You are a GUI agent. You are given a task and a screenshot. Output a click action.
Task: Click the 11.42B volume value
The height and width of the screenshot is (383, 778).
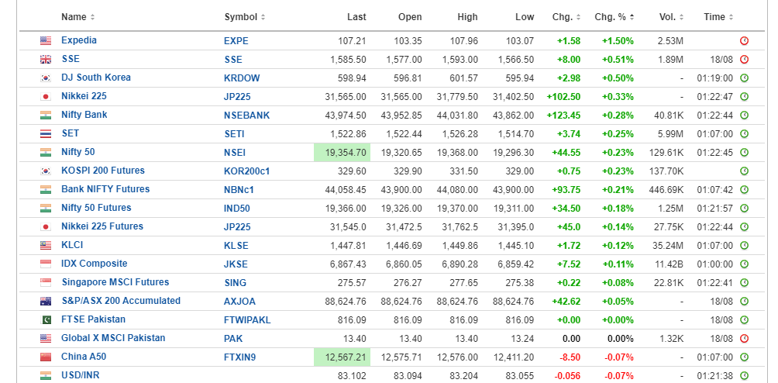tap(669, 264)
